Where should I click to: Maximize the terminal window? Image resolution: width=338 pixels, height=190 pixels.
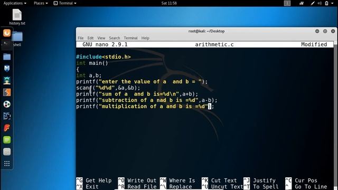[325, 31]
